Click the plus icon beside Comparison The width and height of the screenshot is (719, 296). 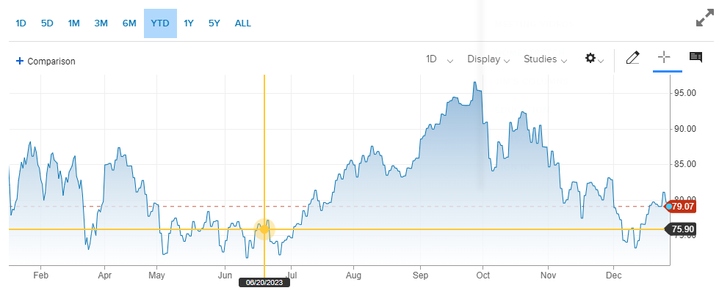[20, 62]
